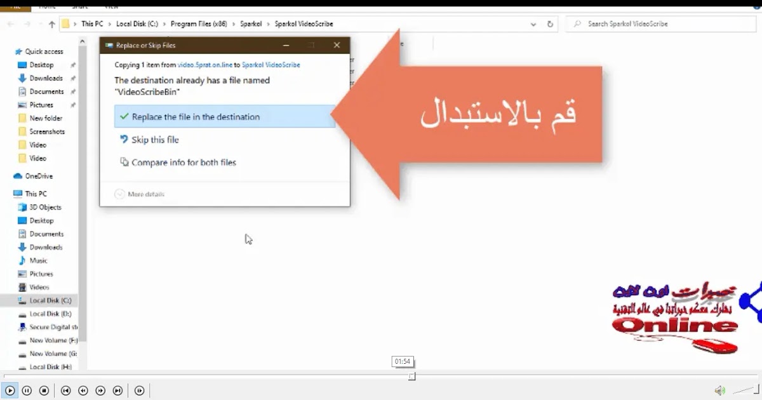The width and height of the screenshot is (762, 400).
Task: Expand the chevron after This PC breadcrumb
Action: pyautogui.click(x=110, y=24)
